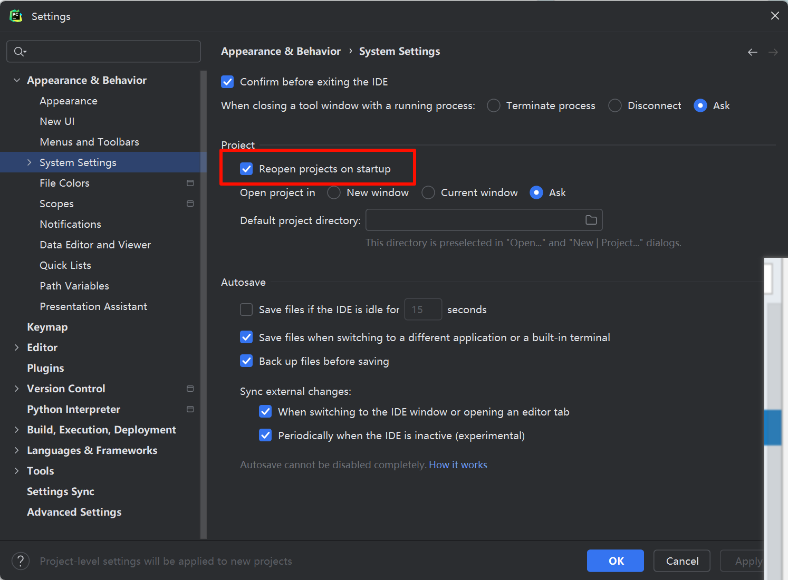Open the Notifications settings page
Viewport: 788px width, 580px height.
point(70,224)
